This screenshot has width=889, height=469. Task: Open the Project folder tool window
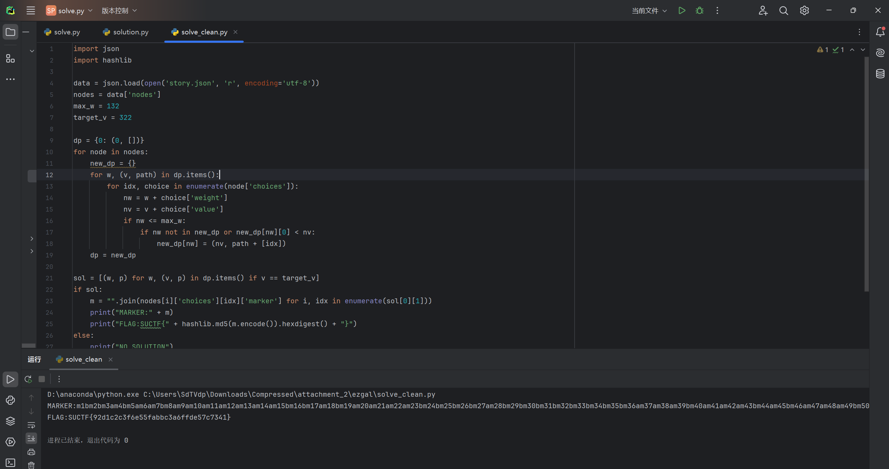point(10,32)
